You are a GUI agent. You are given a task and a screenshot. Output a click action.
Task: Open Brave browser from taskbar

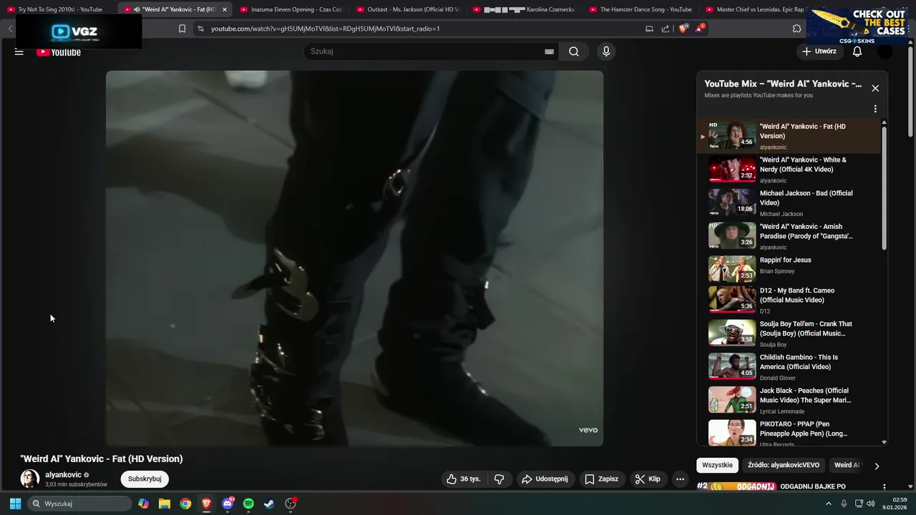coord(206,504)
